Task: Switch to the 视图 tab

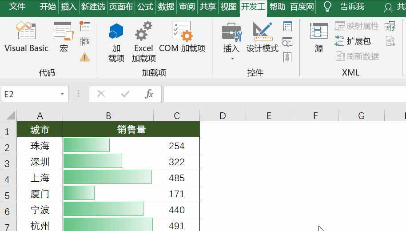Action: [228, 7]
